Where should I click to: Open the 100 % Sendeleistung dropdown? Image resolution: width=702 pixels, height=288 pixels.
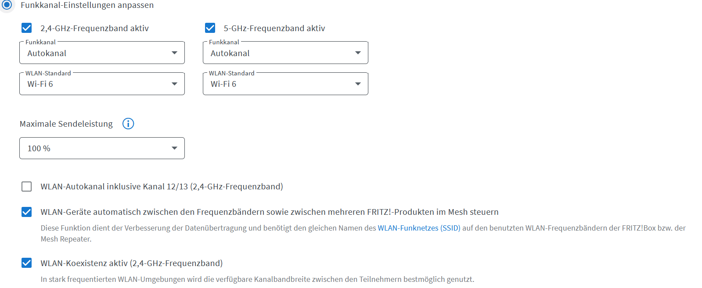[x=102, y=148]
